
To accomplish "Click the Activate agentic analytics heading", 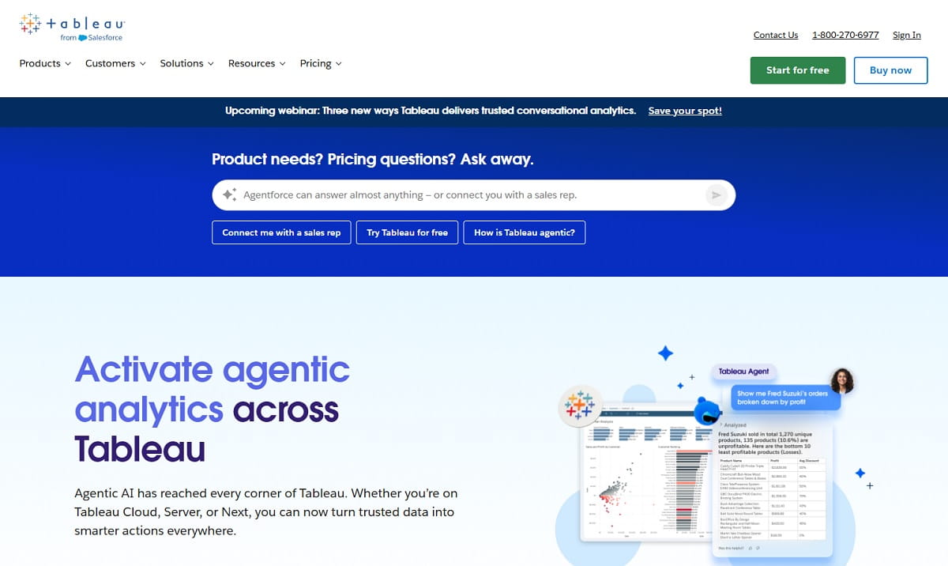I will tap(213, 409).
